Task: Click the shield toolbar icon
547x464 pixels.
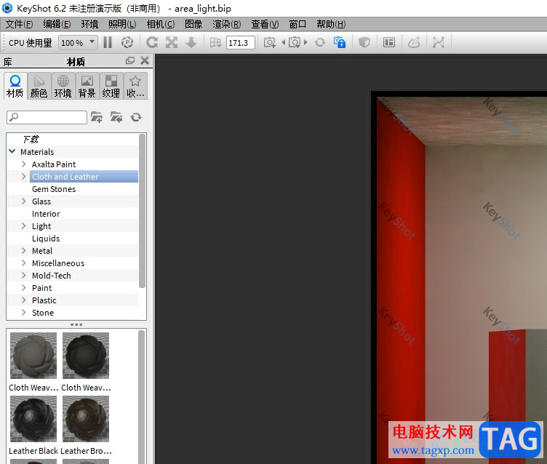Action: coord(364,43)
